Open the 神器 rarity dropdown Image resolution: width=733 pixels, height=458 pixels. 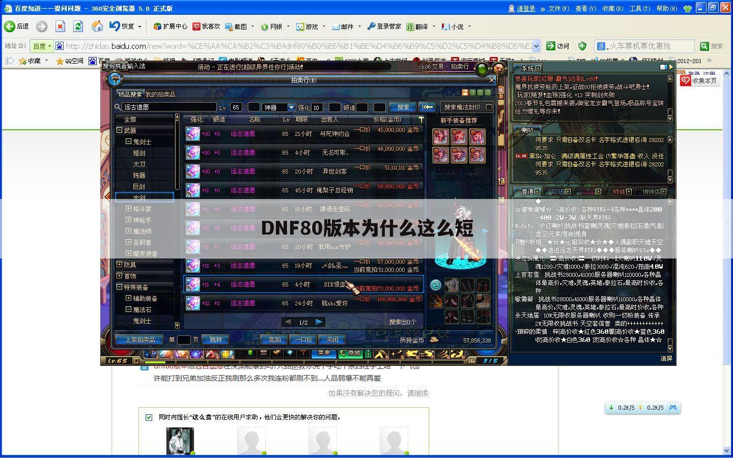278,107
